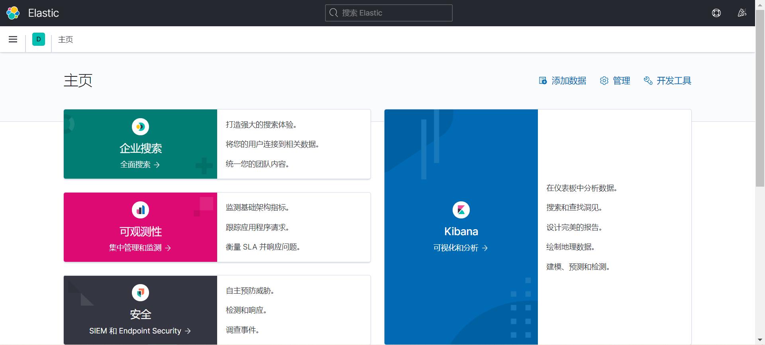
Task: Click the page scrollbar thumb
Action: click(x=760, y=98)
